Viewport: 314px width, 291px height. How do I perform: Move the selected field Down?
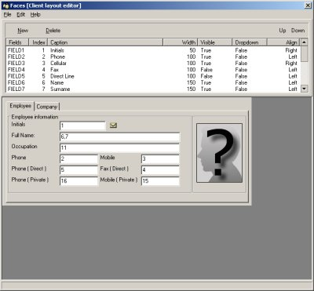(x=298, y=31)
